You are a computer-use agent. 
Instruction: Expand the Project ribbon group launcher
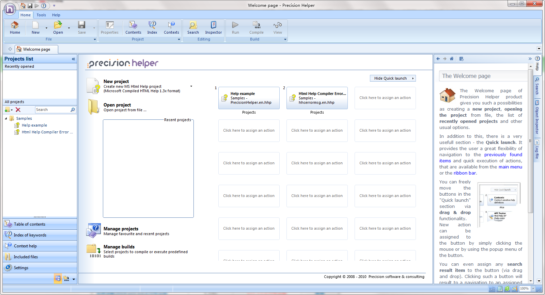tap(179, 39)
